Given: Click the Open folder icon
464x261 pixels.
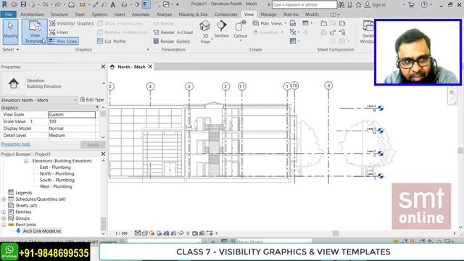Looking at the screenshot, I should (14, 4).
